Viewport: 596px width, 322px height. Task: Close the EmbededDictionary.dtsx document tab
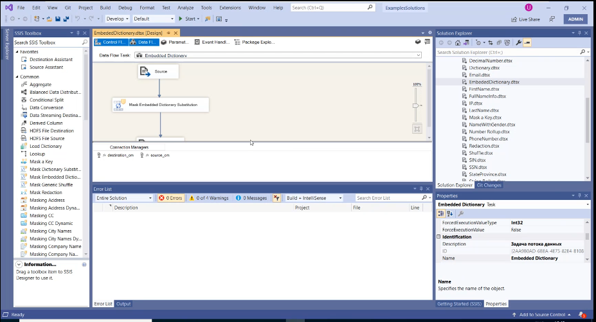click(x=176, y=33)
